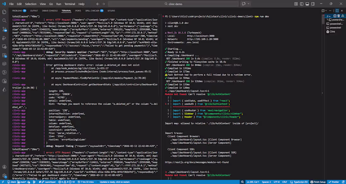Expand the Copilot chat dropdown arrow
The height and width of the screenshot is (184, 346).
(x=249, y=4)
